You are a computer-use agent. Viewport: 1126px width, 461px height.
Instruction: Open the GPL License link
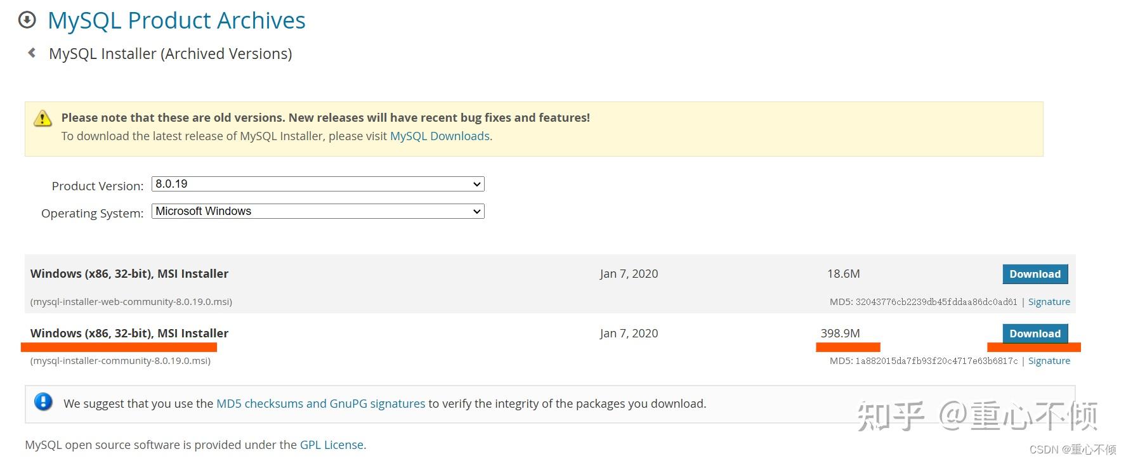pos(332,445)
